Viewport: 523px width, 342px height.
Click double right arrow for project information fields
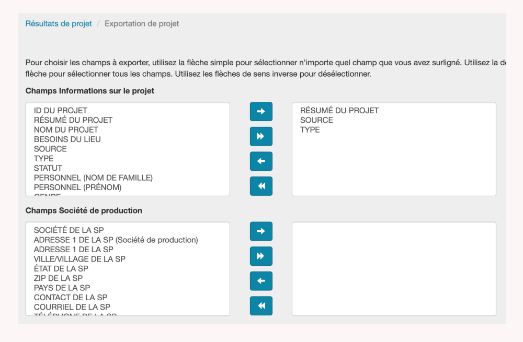(261, 136)
